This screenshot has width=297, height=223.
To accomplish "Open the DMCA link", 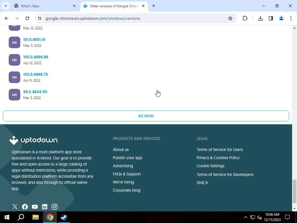I will point(202,183).
